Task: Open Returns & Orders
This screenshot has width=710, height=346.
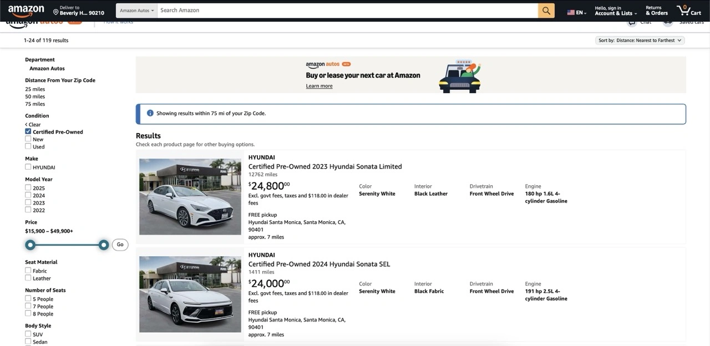Action: (x=657, y=11)
